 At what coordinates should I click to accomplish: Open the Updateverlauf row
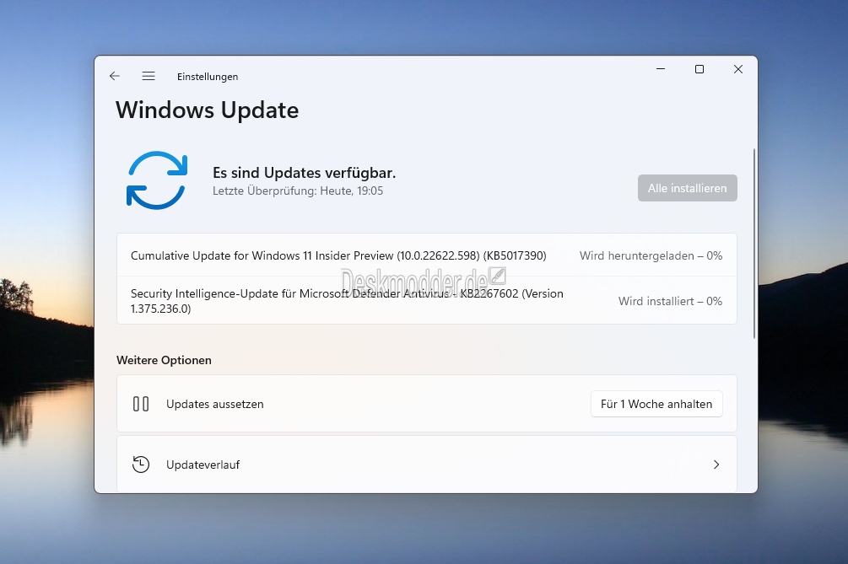point(427,464)
